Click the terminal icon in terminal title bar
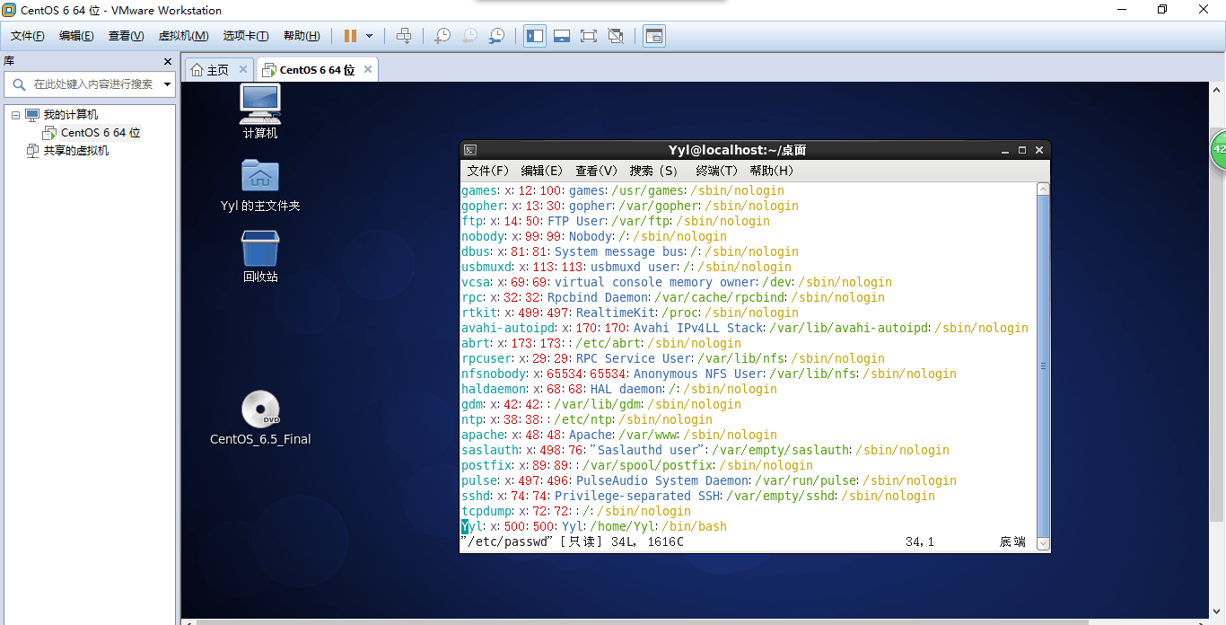This screenshot has width=1226, height=625. tap(470, 150)
